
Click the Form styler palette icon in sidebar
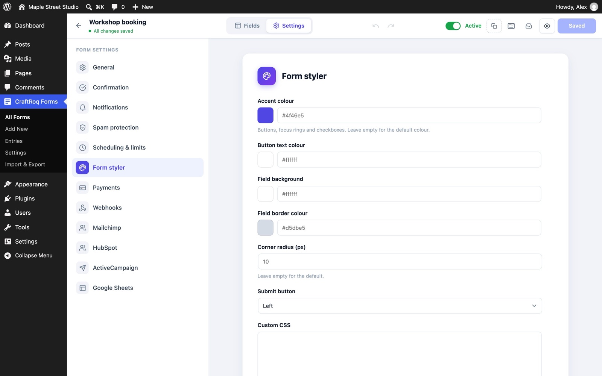[x=82, y=168]
